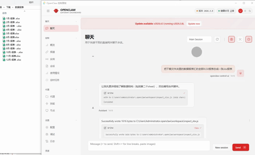255x155 pixels.
Task: Click the gear icon next to 配置
Action: coord(47,127)
